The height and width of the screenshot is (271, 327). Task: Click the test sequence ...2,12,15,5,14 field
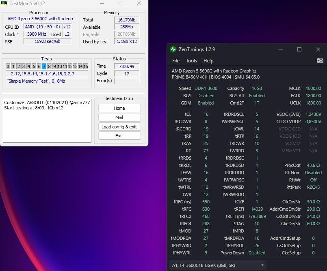tap(47, 74)
